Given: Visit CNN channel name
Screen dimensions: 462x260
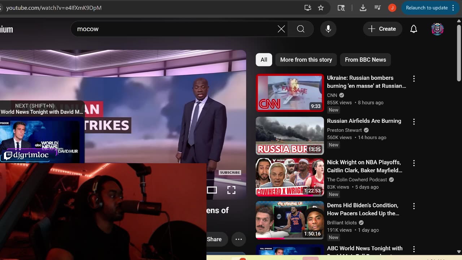Looking at the screenshot, I should (332, 95).
